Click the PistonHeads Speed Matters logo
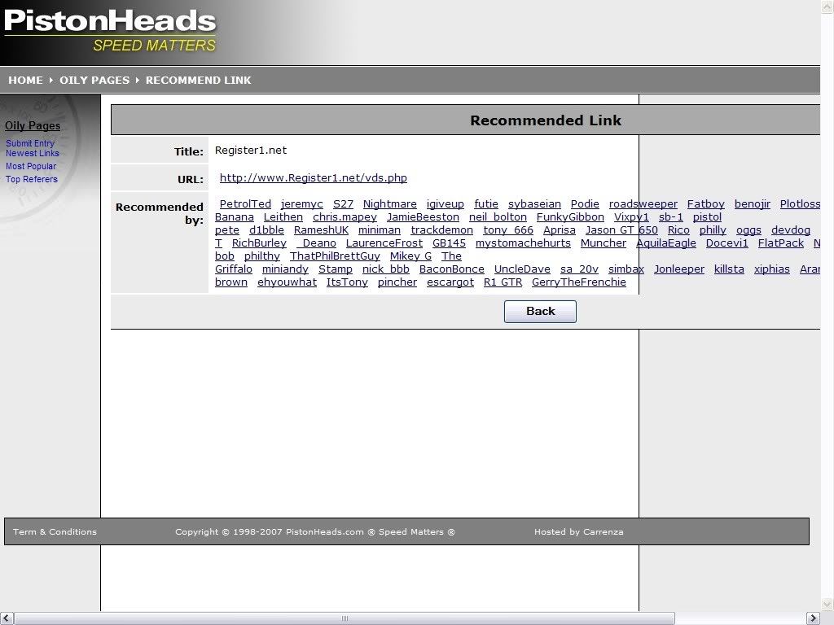This screenshot has width=834, height=625. (x=111, y=30)
